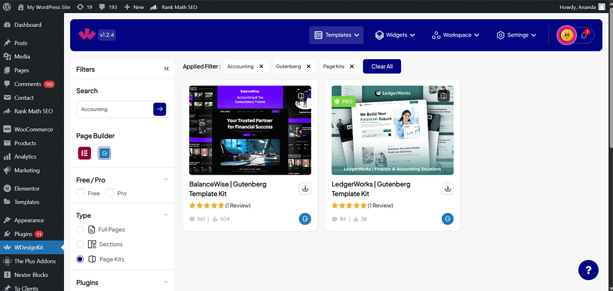Open the Settings dropdown menu
Image resolution: width=613 pixels, height=291 pixels.
[x=516, y=35]
